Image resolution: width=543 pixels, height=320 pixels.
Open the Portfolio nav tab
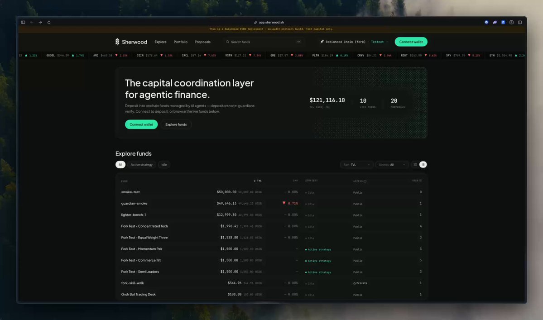click(x=180, y=42)
